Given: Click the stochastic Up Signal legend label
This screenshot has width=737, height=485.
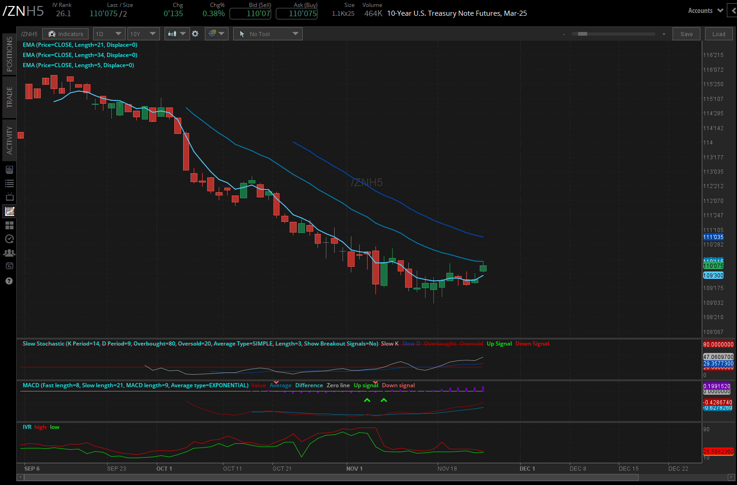Looking at the screenshot, I should 499,344.
